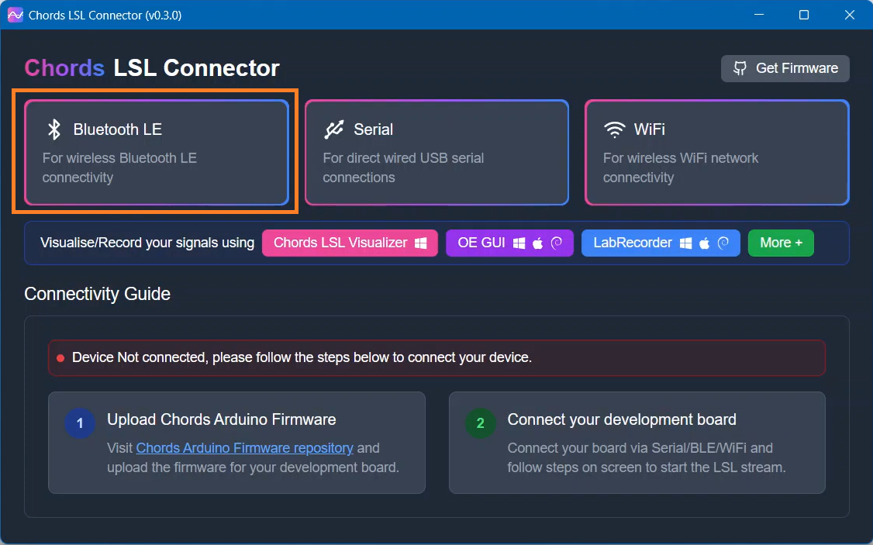Click the plug icon in the Serial card
This screenshot has width=873, height=545.
click(334, 129)
